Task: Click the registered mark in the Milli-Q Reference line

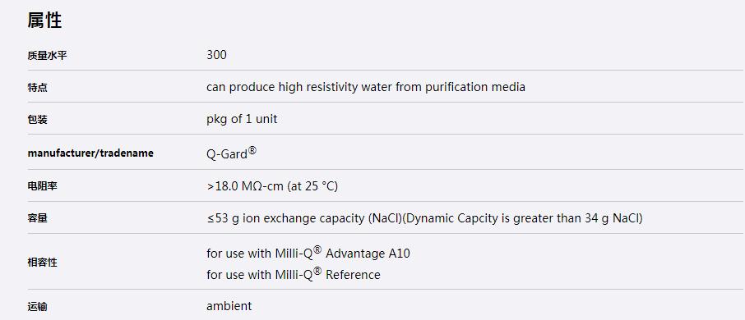Action: click(x=317, y=271)
